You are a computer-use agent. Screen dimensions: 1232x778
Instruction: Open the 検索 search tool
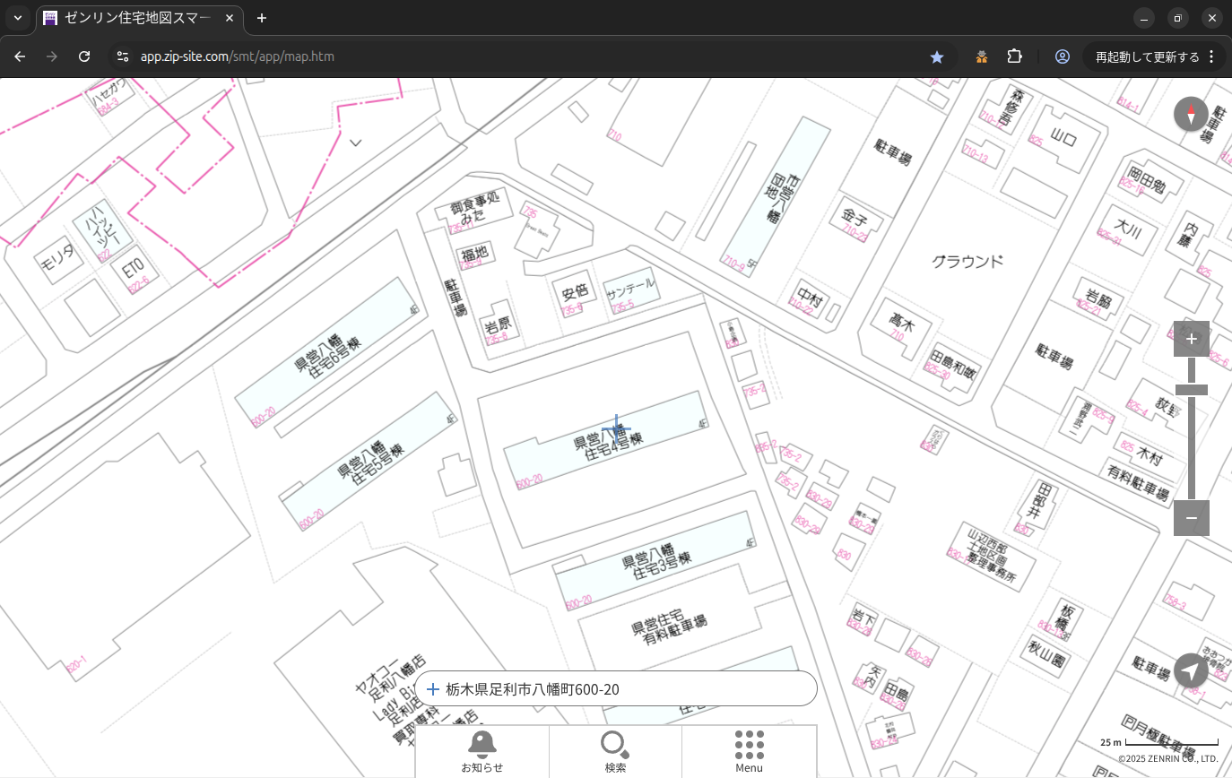point(615,751)
